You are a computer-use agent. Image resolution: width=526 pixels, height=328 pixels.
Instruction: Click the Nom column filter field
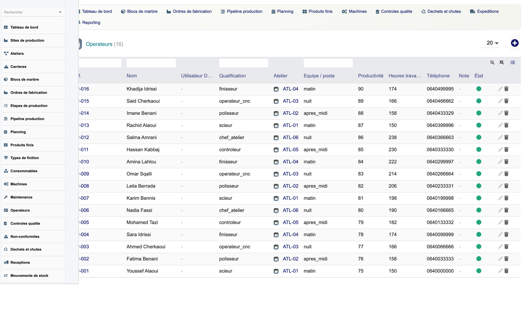click(x=151, y=63)
